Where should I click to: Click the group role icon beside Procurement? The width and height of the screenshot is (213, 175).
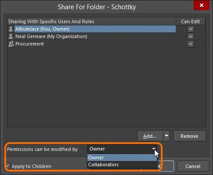[x=11, y=44]
